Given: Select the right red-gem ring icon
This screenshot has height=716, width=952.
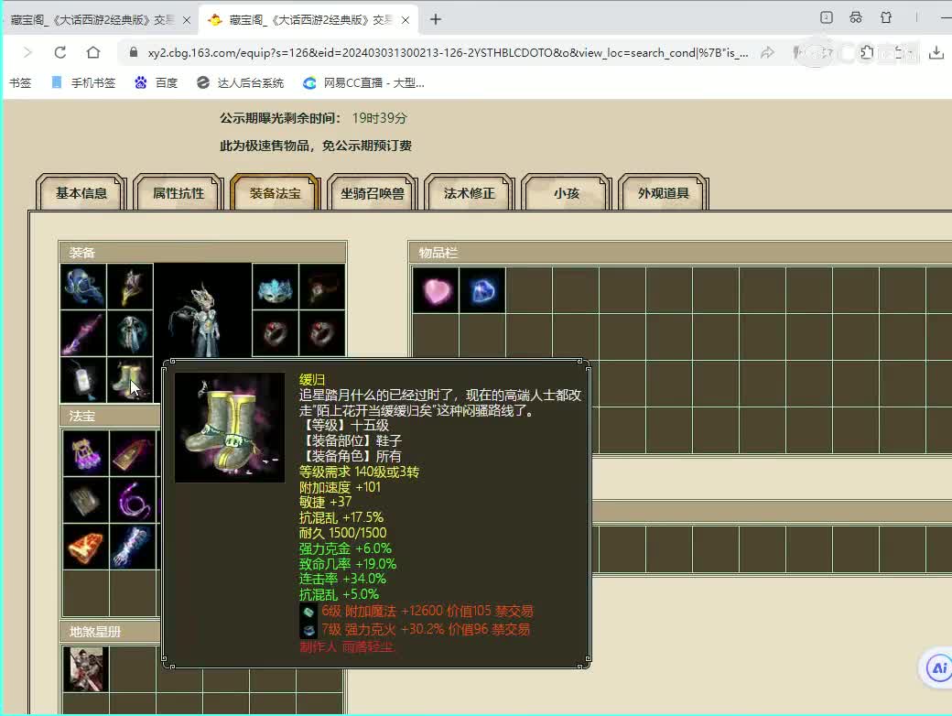Looking at the screenshot, I should click(322, 333).
